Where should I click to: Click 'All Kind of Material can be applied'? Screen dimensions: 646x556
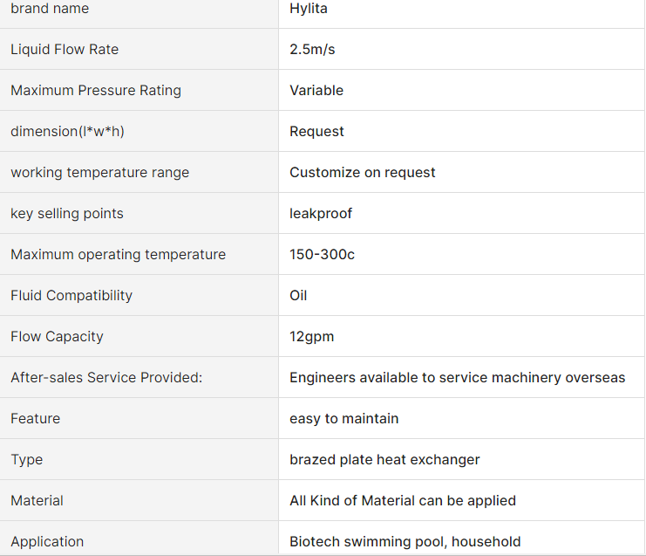coord(403,501)
